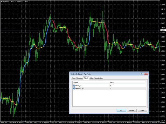Click the Flat Factor dialog title bar
This screenshot has height=124, width=166.
[x=104, y=74]
